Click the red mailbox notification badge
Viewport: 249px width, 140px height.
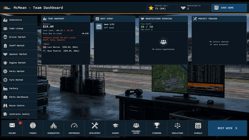[20, 123]
